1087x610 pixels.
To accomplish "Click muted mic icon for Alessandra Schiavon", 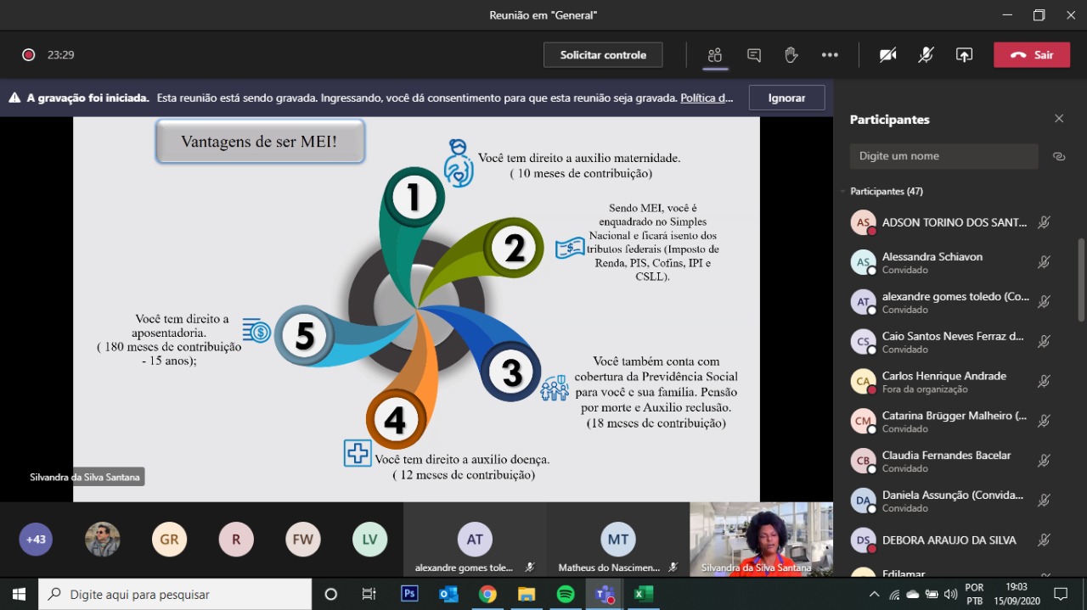I will tap(1045, 262).
